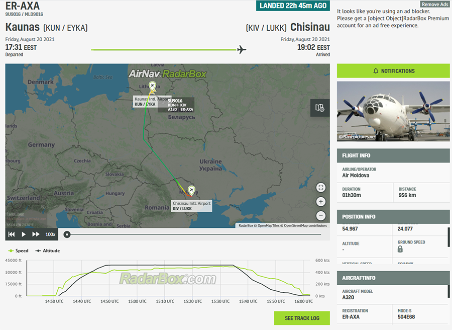The height and width of the screenshot is (330, 452).
Task: Click the ground speed lock icon
Action: pos(400,249)
